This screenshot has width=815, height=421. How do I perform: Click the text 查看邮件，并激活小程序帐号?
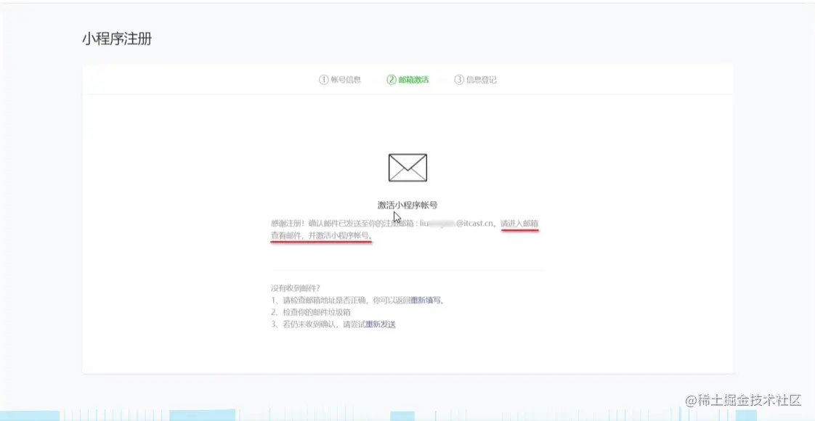pyautogui.click(x=322, y=236)
